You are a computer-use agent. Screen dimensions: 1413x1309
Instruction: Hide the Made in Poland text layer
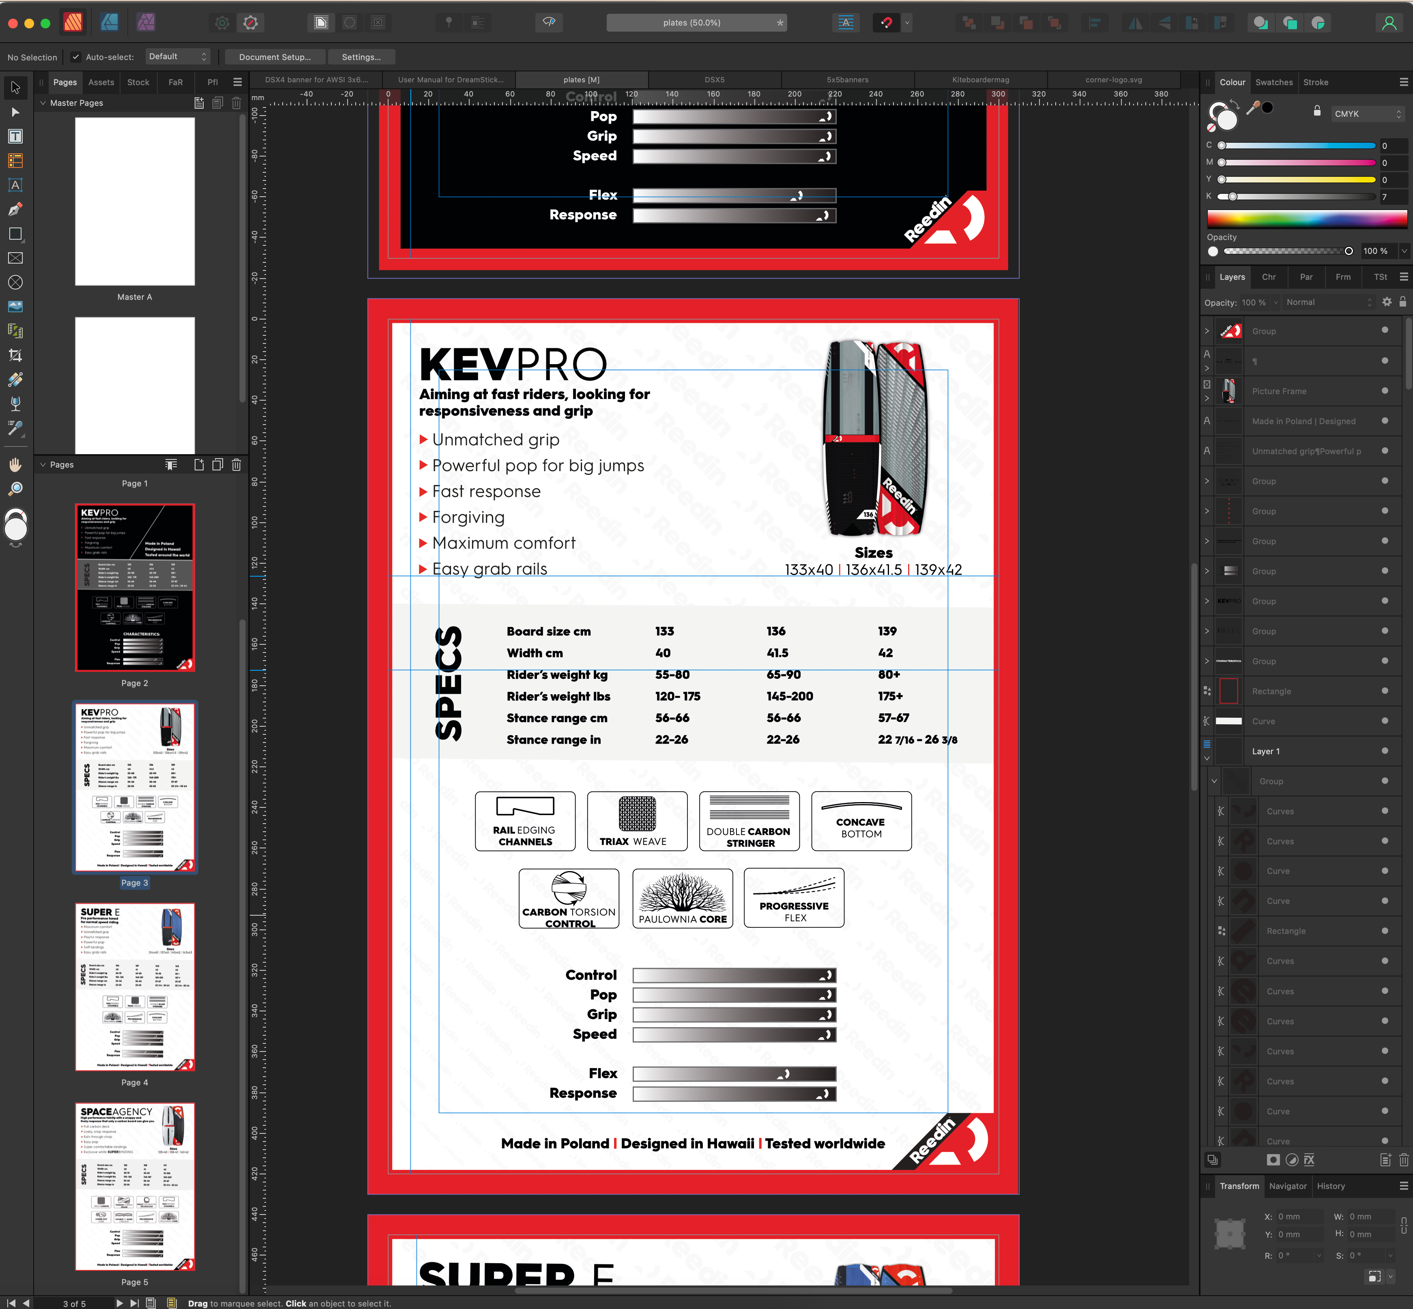pos(1385,421)
